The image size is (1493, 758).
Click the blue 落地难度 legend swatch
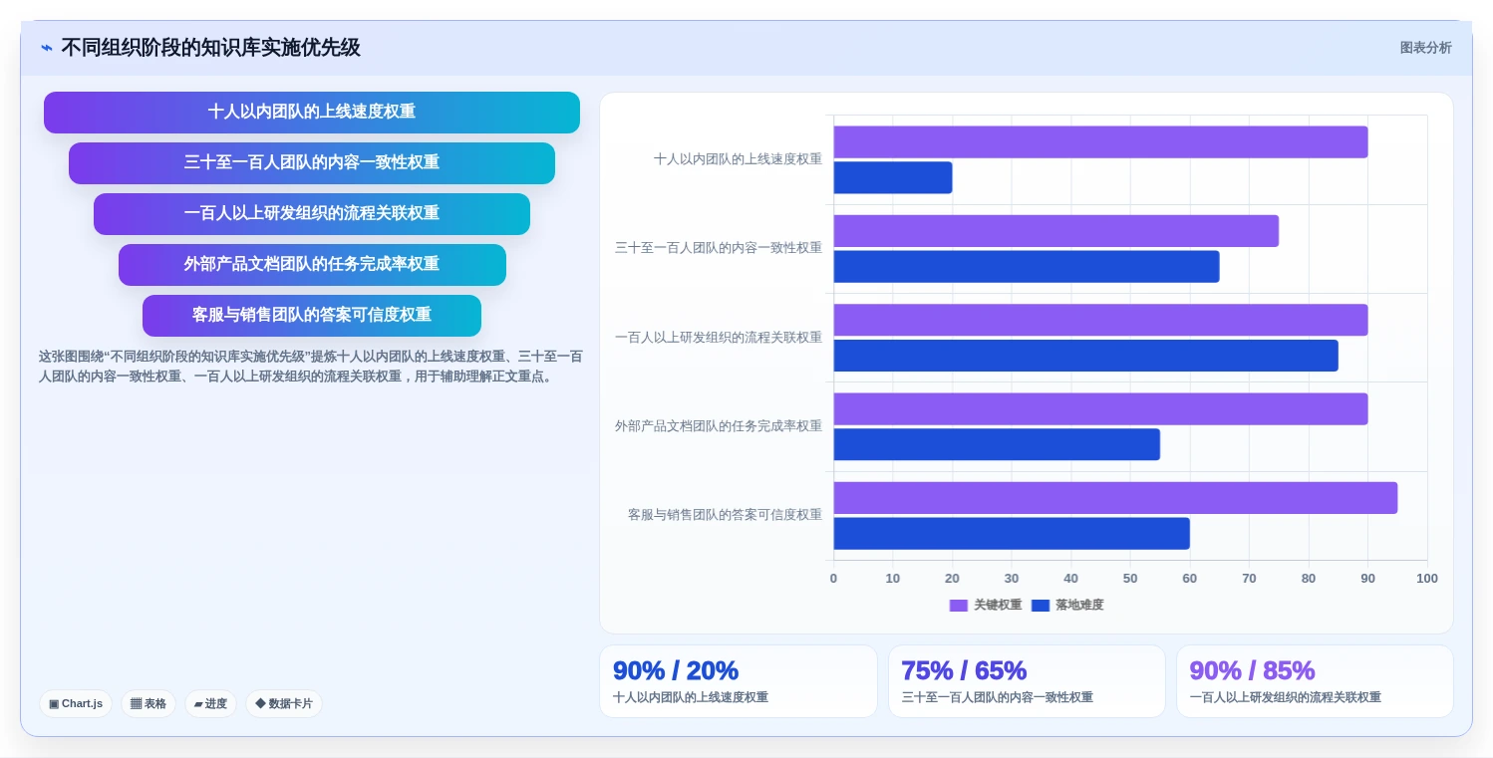[x=1041, y=605]
